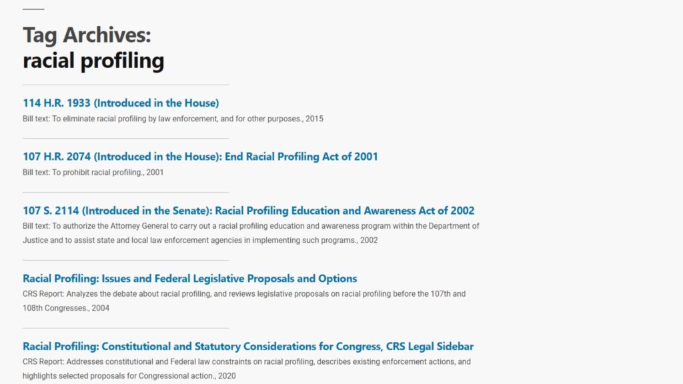Open Issues and Federal Legislative Proposals report link
This screenshot has height=384, width=683.
click(190, 279)
